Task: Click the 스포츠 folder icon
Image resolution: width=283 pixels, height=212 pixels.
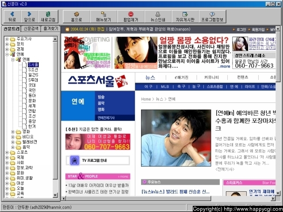Action: (12, 152)
